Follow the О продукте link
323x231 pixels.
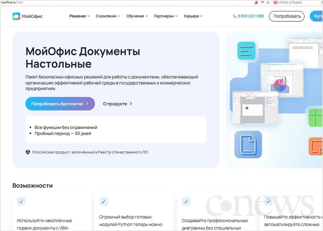click(117, 104)
